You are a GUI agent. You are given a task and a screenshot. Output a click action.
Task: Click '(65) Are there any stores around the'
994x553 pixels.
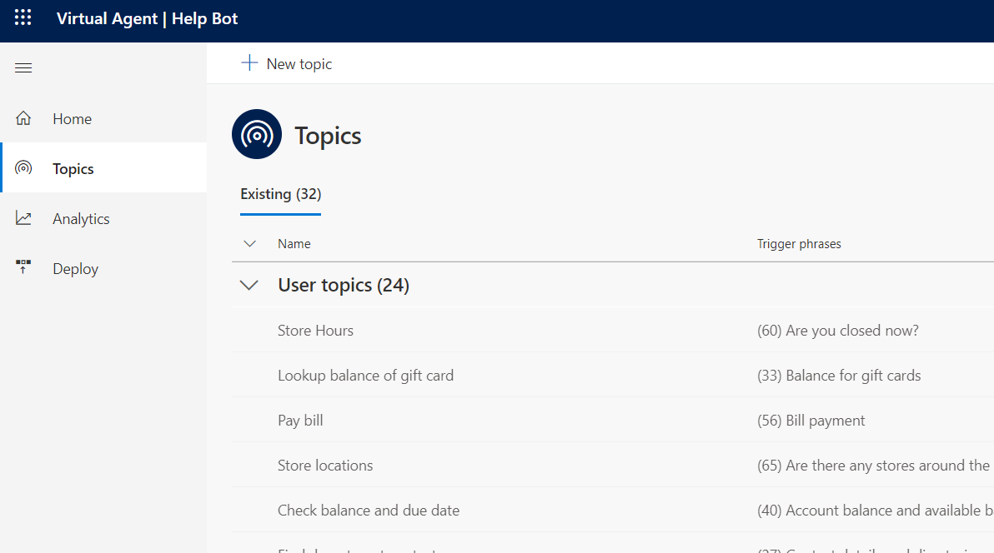click(x=873, y=466)
